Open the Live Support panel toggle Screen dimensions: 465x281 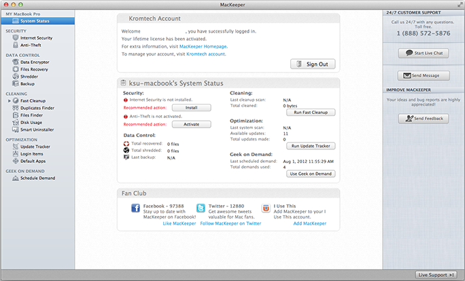436,275
